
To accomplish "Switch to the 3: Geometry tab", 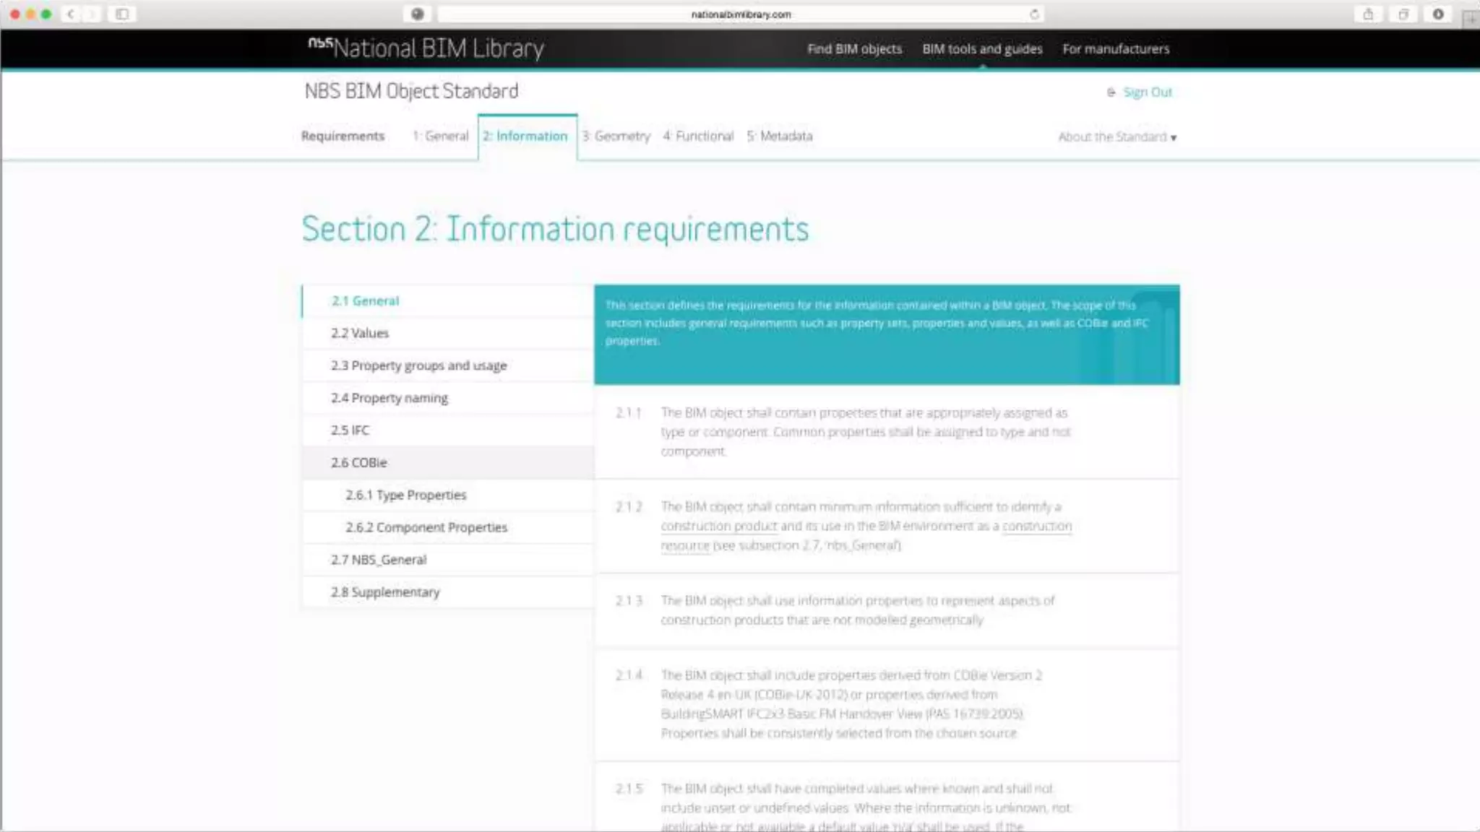I will pyautogui.click(x=616, y=136).
